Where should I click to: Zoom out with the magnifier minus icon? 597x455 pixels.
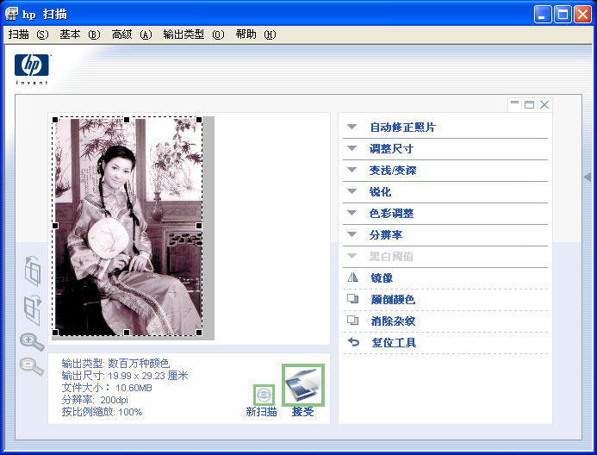(32, 366)
